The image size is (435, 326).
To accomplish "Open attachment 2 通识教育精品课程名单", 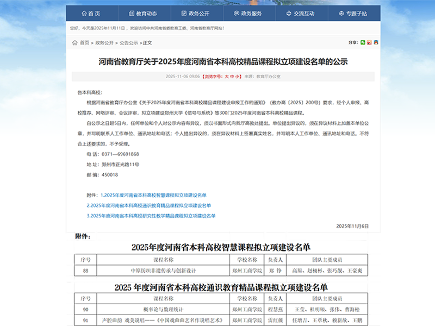I will coord(148,205).
